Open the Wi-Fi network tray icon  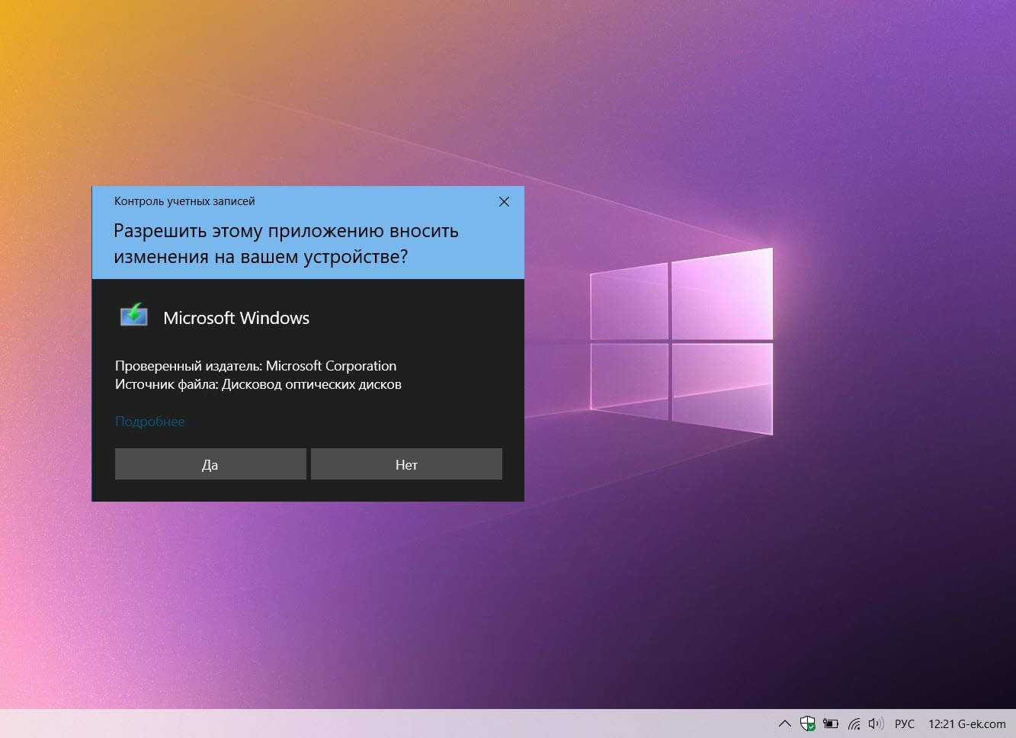854,724
